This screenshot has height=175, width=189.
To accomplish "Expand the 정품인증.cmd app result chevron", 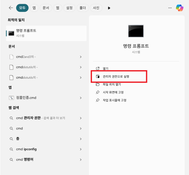I will 80,98.
